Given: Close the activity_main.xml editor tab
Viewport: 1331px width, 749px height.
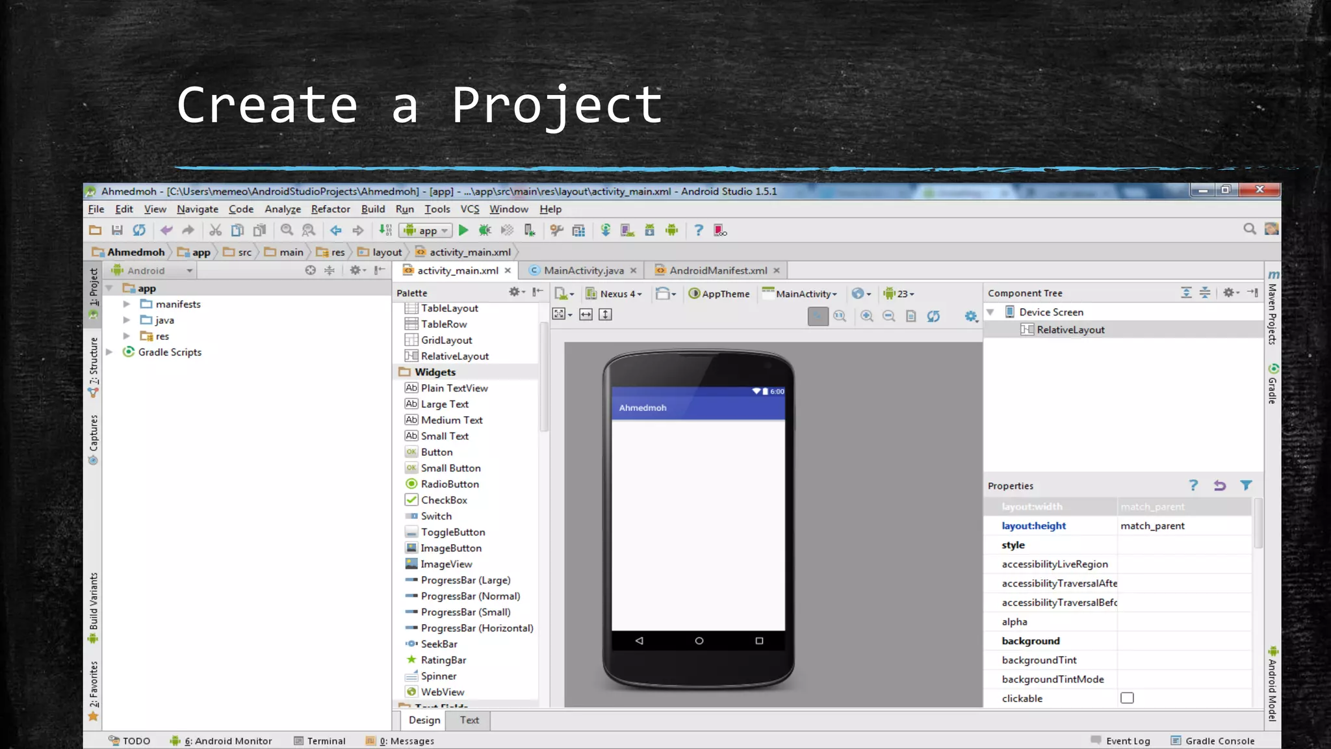Looking at the screenshot, I should [x=508, y=270].
